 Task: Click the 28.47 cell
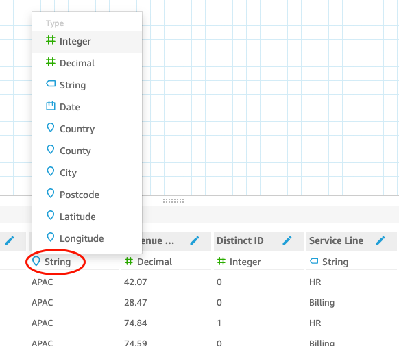[x=135, y=303]
